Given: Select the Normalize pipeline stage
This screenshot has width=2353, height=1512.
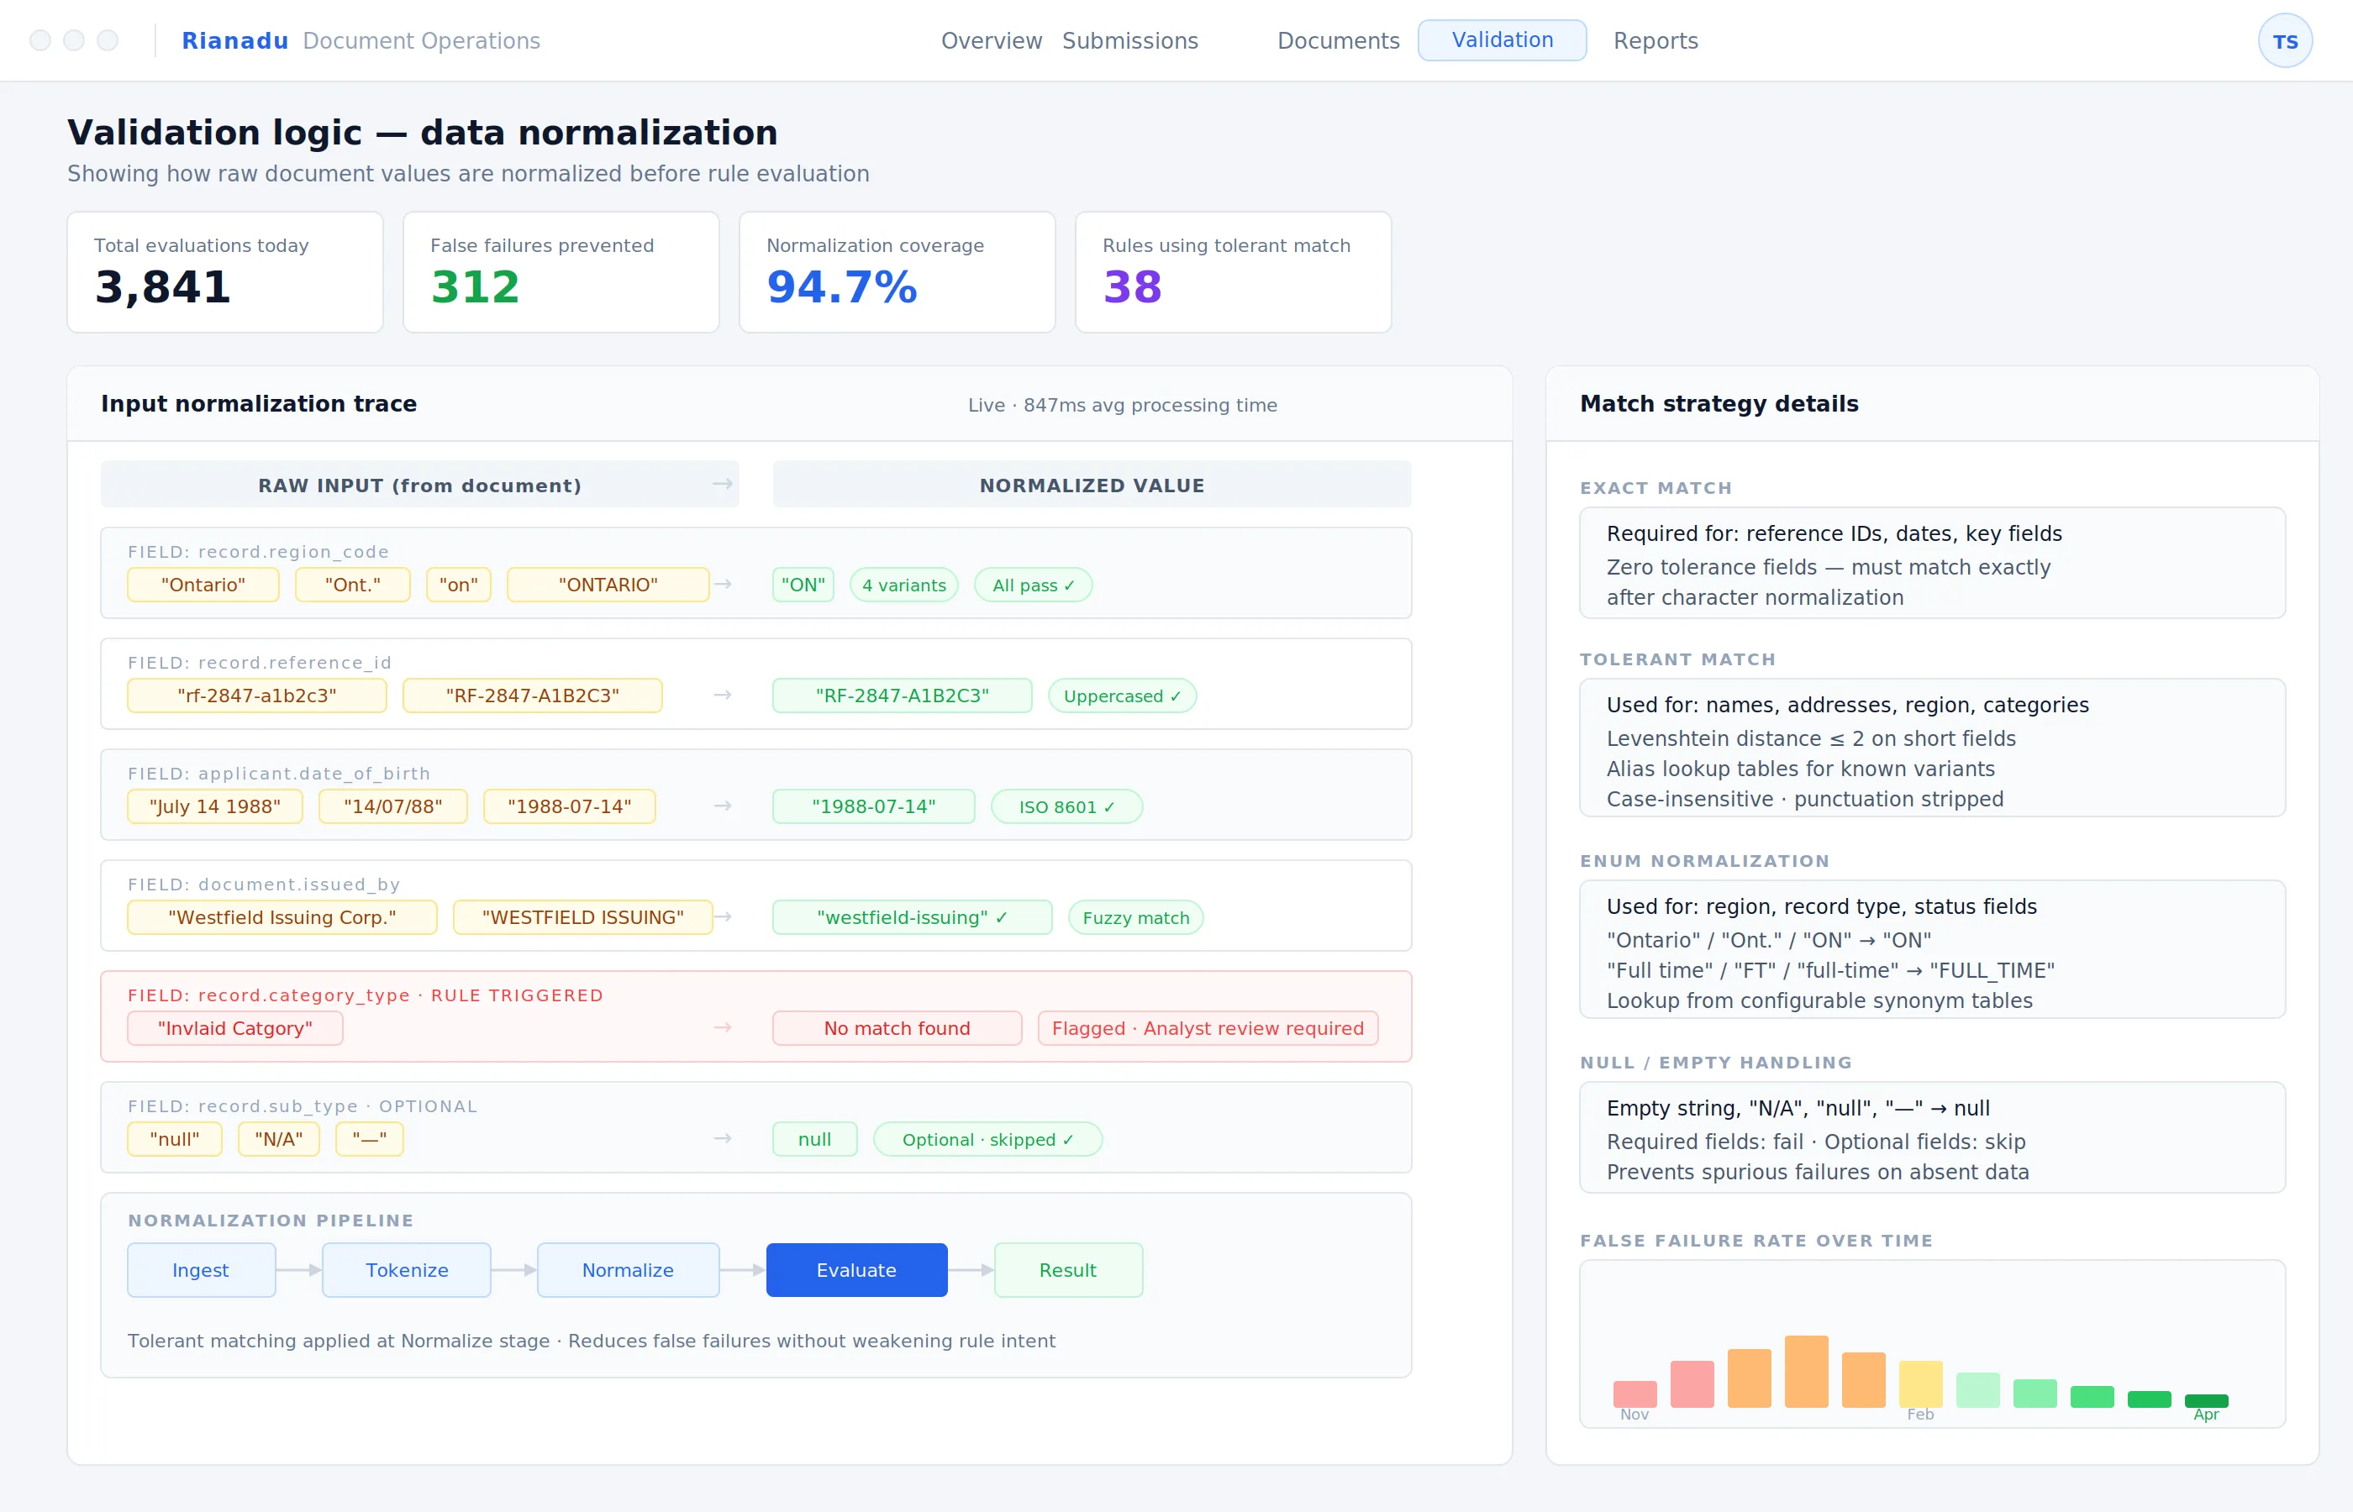Looking at the screenshot, I should click(628, 1269).
